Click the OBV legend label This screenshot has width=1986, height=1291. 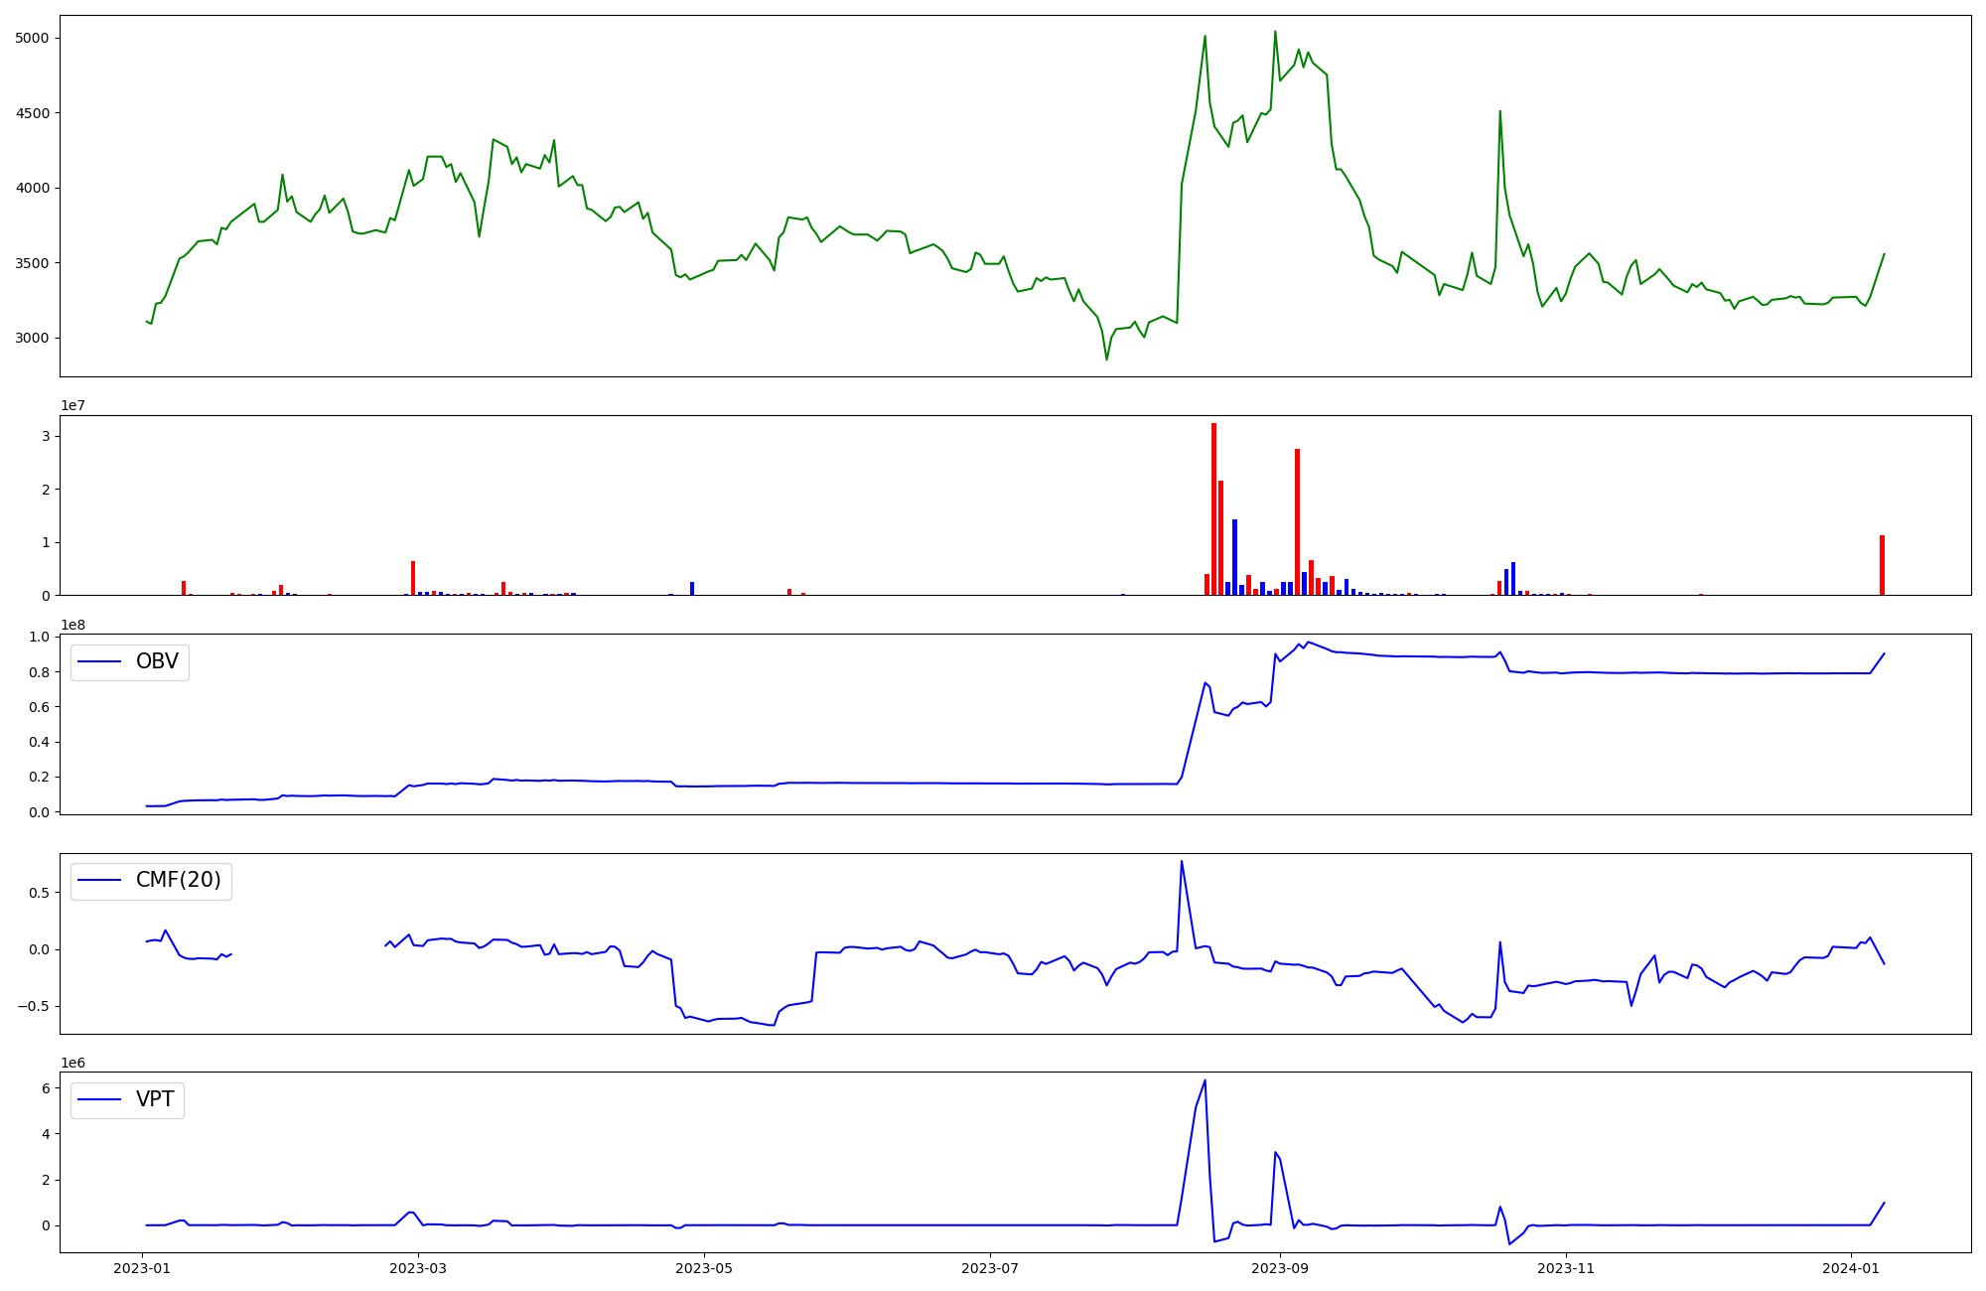coord(157,662)
